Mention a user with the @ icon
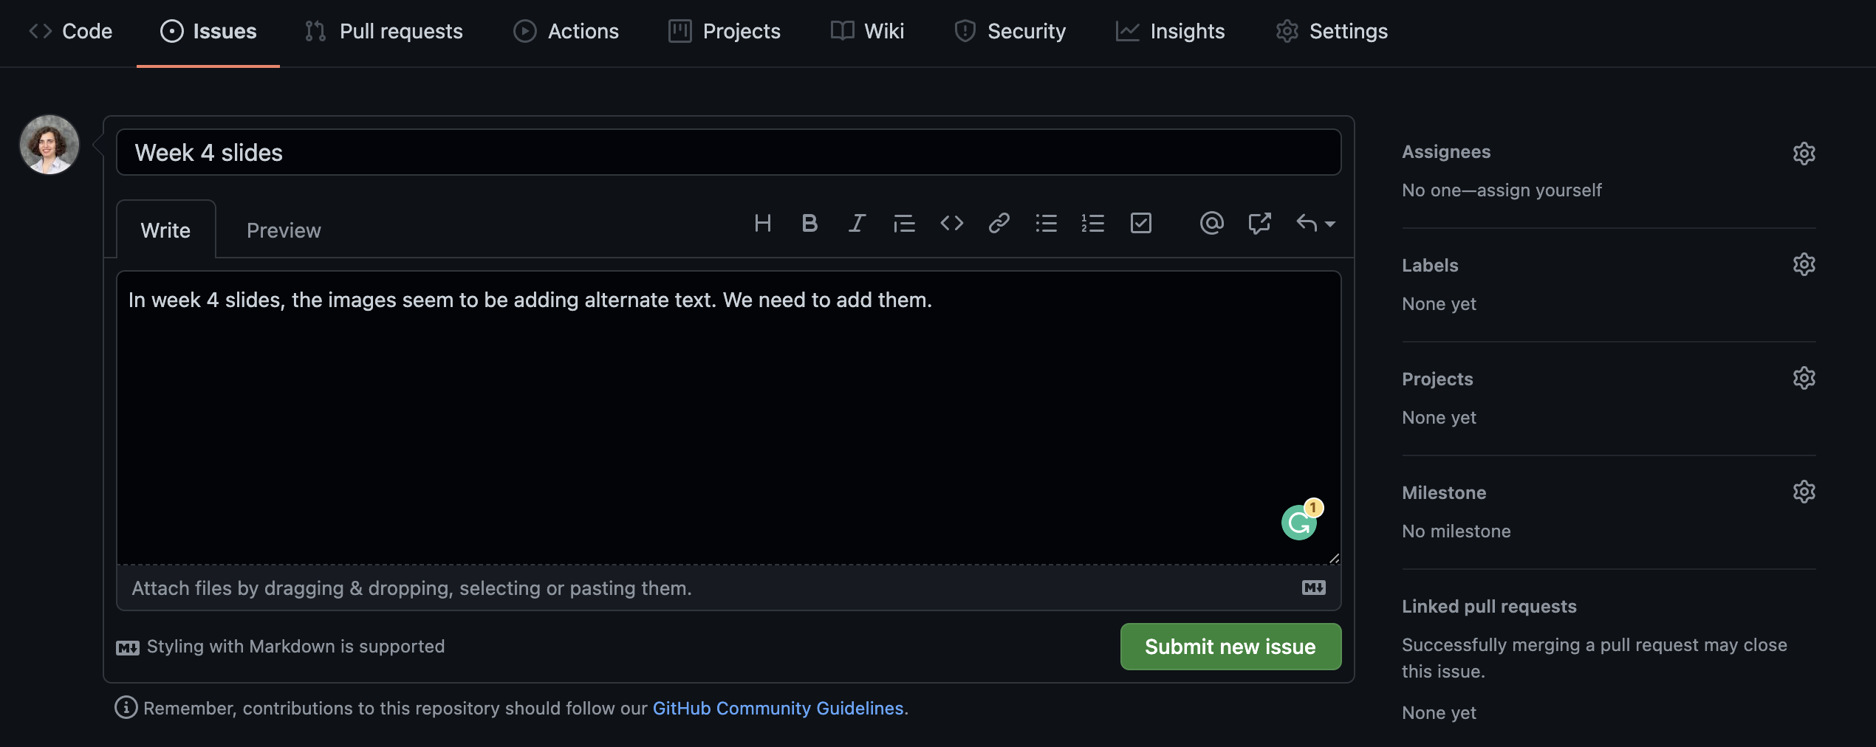The image size is (1876, 747). click(1211, 223)
